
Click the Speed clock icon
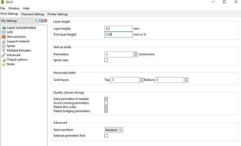tap(4, 46)
